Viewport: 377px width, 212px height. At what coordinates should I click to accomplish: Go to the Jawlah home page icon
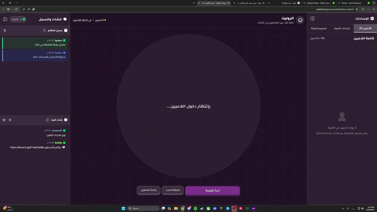click(300, 20)
